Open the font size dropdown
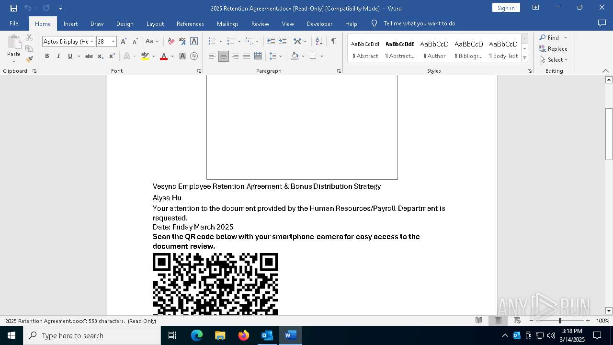 [114, 42]
